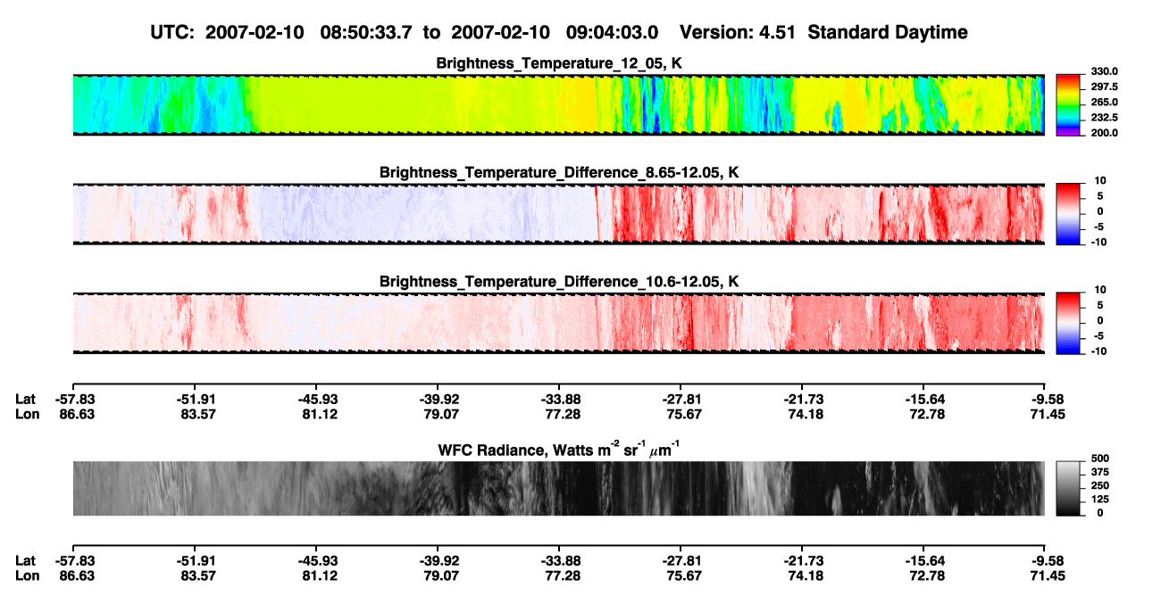This screenshot has width=1161, height=595.
Task: Click longitude '75.67' on the axis above WFC panel
Action: coord(680,414)
